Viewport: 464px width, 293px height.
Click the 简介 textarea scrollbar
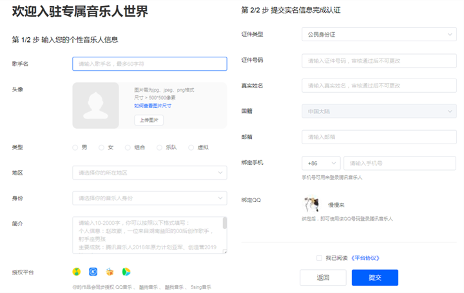(x=224, y=224)
